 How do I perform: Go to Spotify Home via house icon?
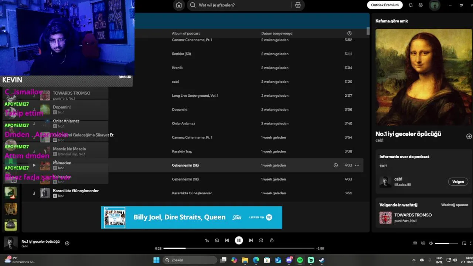(x=179, y=5)
